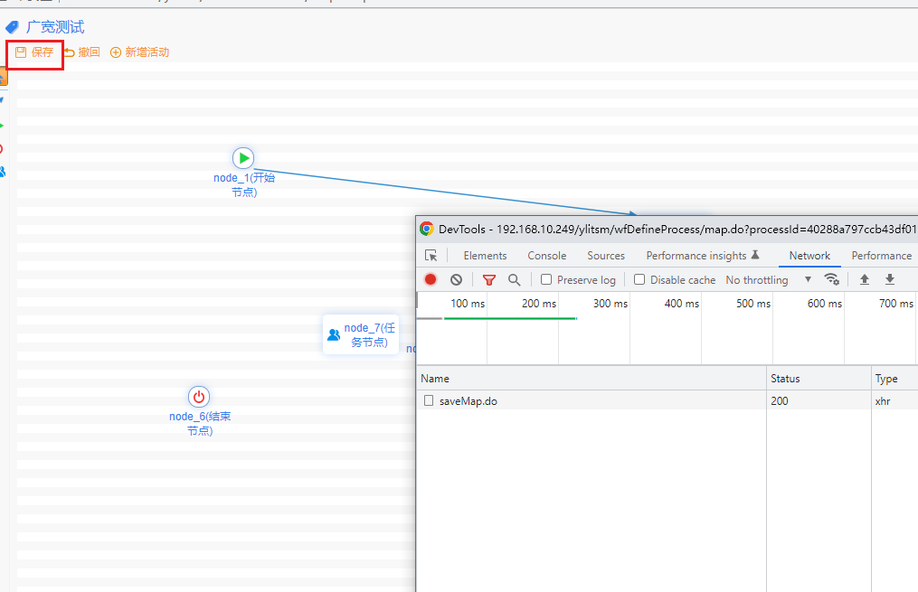This screenshot has width=918, height=592.
Task: Click the DevTools inspect element picker icon
Action: click(x=431, y=256)
